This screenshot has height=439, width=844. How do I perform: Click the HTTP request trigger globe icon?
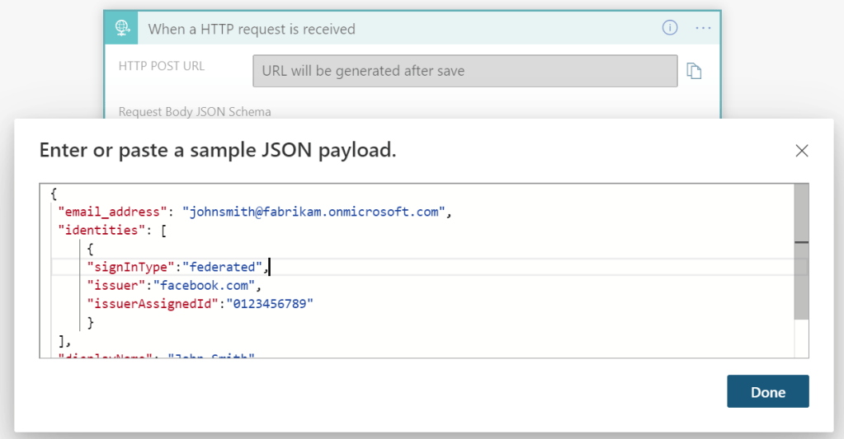[123, 29]
